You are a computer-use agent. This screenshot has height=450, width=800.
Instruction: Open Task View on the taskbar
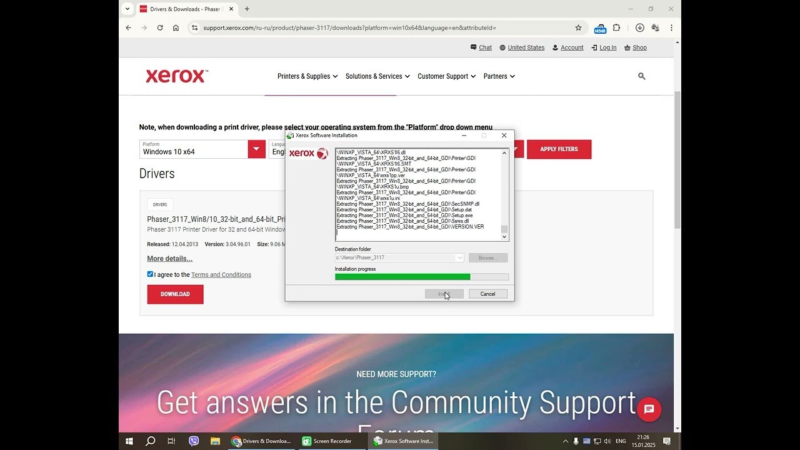171,441
